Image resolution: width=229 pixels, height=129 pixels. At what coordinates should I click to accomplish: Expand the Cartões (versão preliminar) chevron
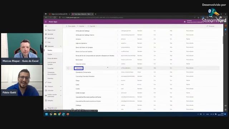tap(61, 96)
